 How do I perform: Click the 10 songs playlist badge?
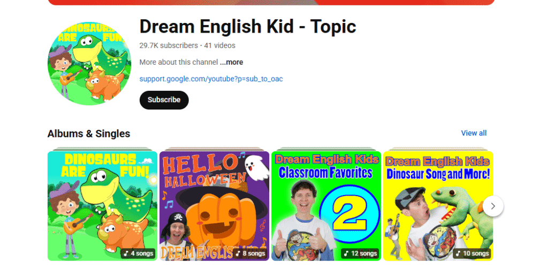472,253
